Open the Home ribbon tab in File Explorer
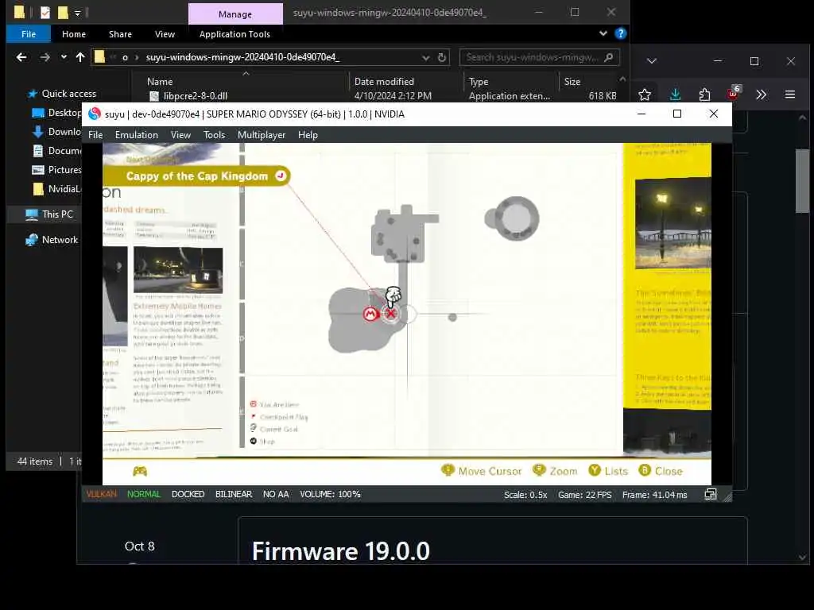 point(74,34)
